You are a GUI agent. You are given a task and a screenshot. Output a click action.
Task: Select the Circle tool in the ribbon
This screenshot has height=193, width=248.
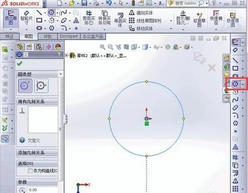pos(52,13)
